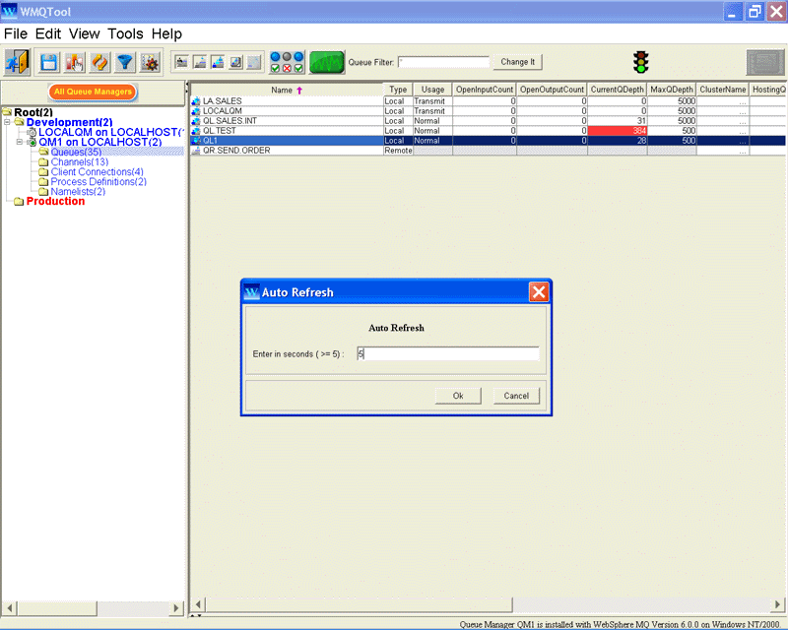Click the OpenOutputCount column header
This screenshot has width=788, height=630.
[x=552, y=90]
